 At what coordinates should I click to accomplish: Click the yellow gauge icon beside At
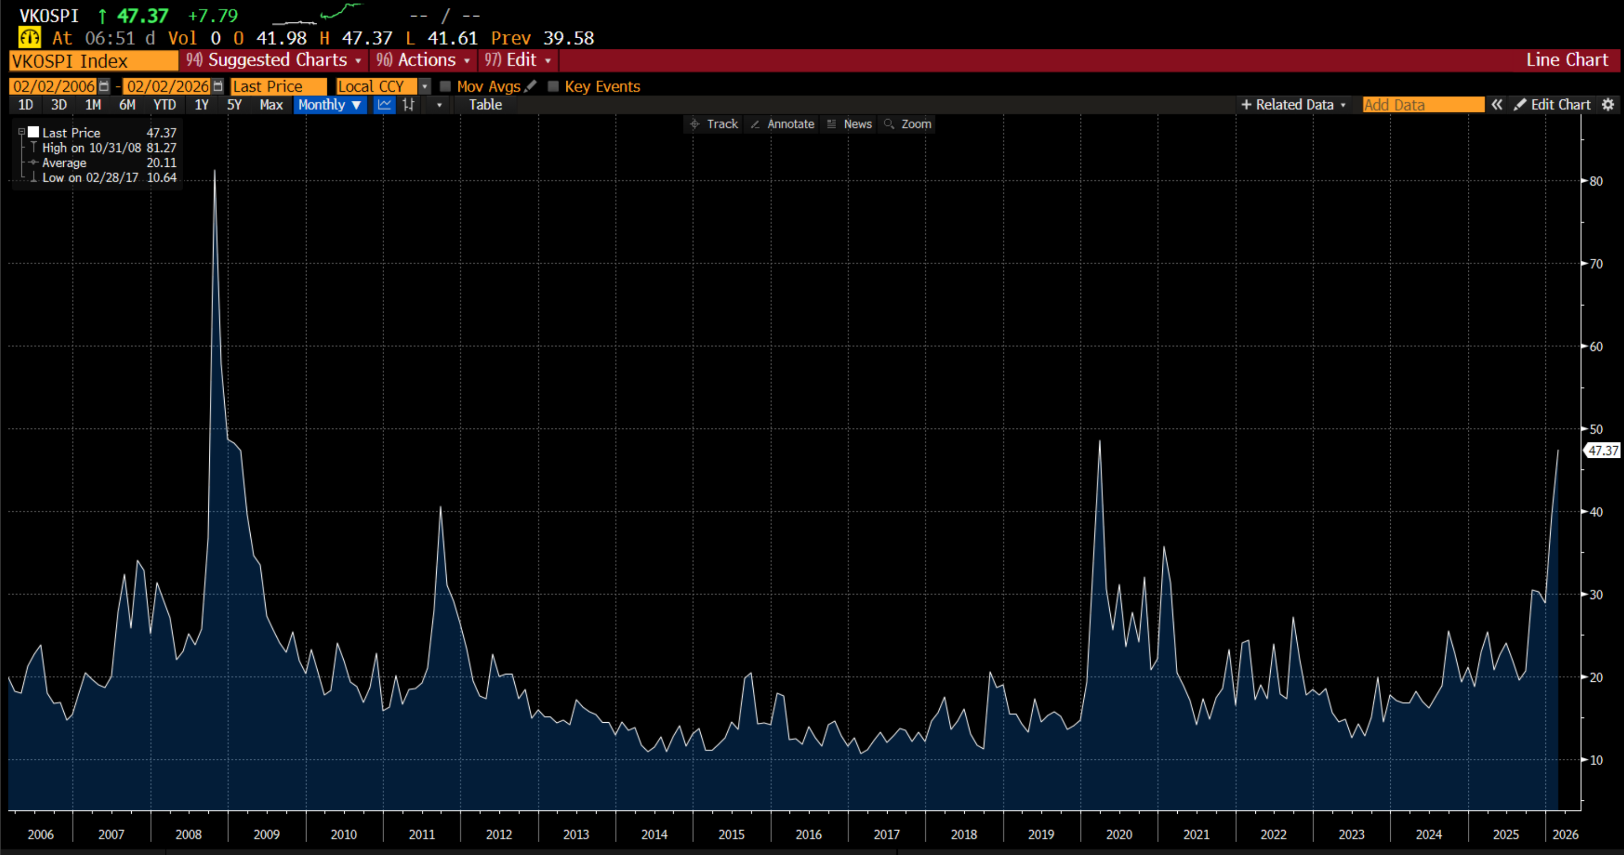tap(29, 38)
